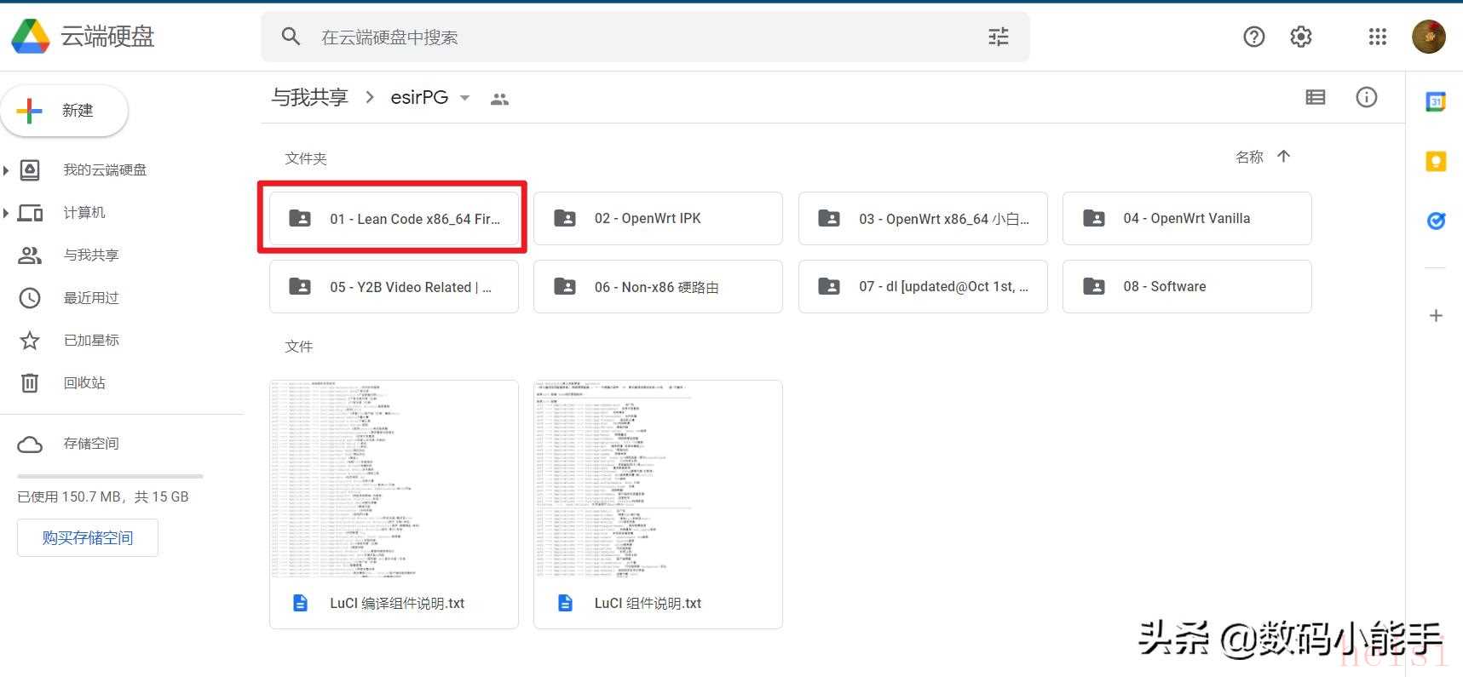Switch to list layout view
The image size is (1463, 677).
coord(1315,97)
